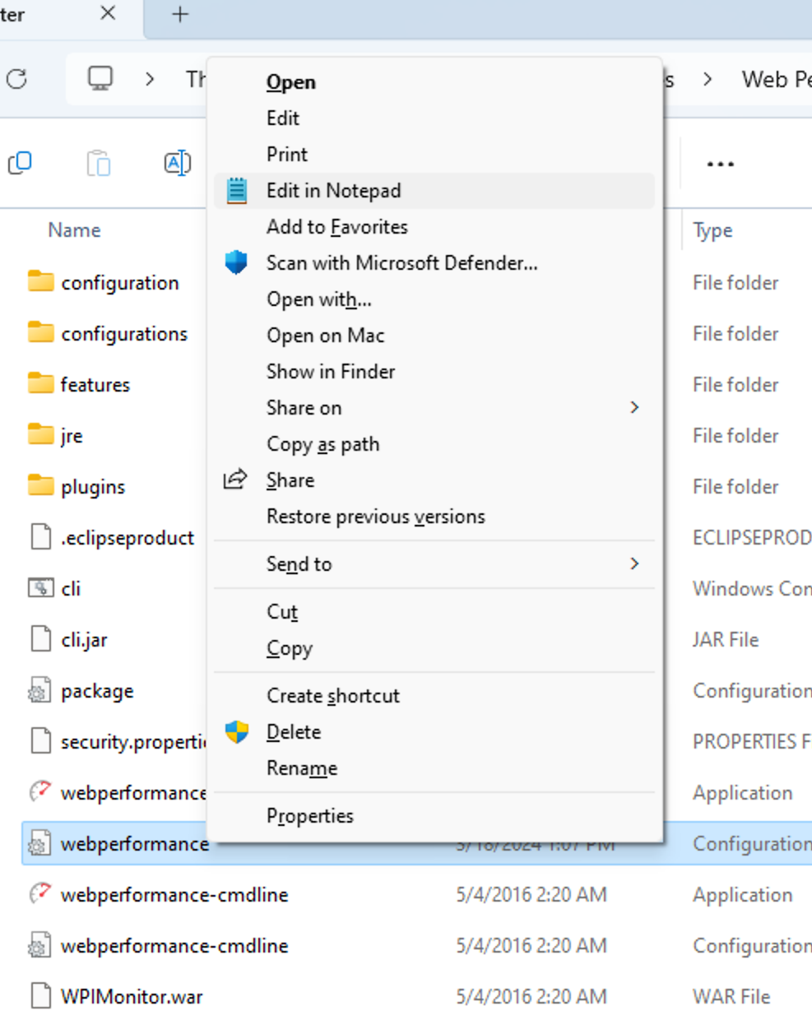Viewport: 812px width, 1025px height.
Task: Select the file name .eclipseproduct
Action: click(128, 538)
